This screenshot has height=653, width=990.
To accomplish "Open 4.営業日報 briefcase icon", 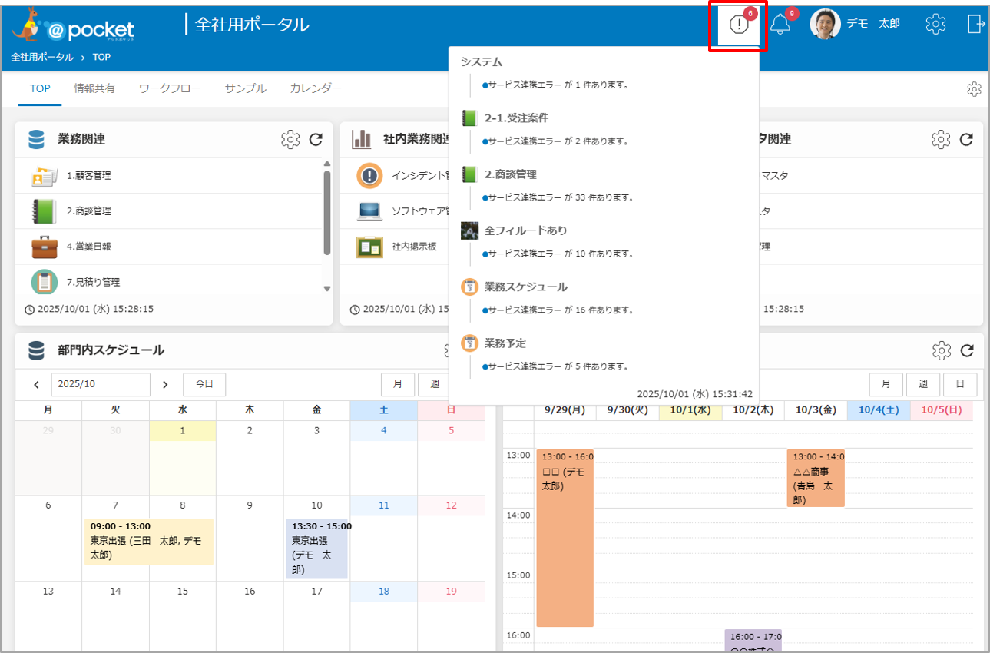I will (45, 247).
